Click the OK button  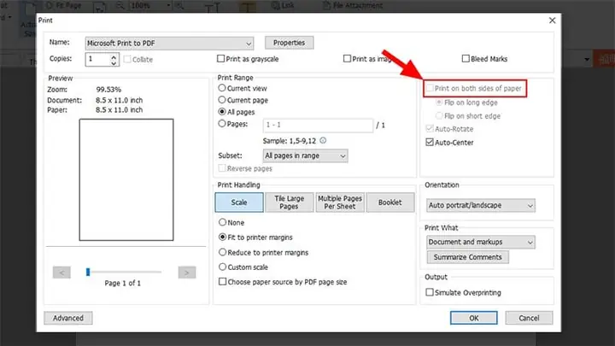click(x=474, y=318)
